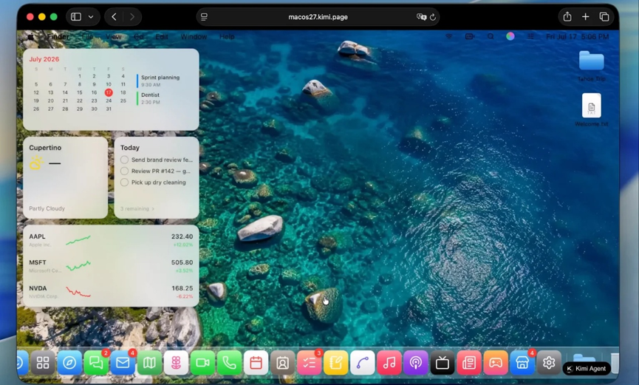Open Control Center icon in menu bar
The width and height of the screenshot is (639, 385).
click(530, 36)
